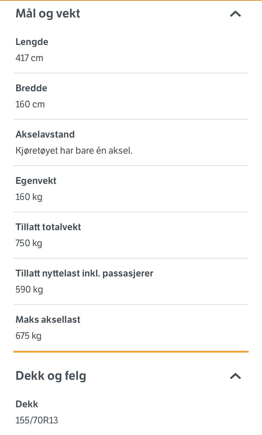The image size is (262, 435).
Task: Select the 750 kg value
Action: (29, 243)
